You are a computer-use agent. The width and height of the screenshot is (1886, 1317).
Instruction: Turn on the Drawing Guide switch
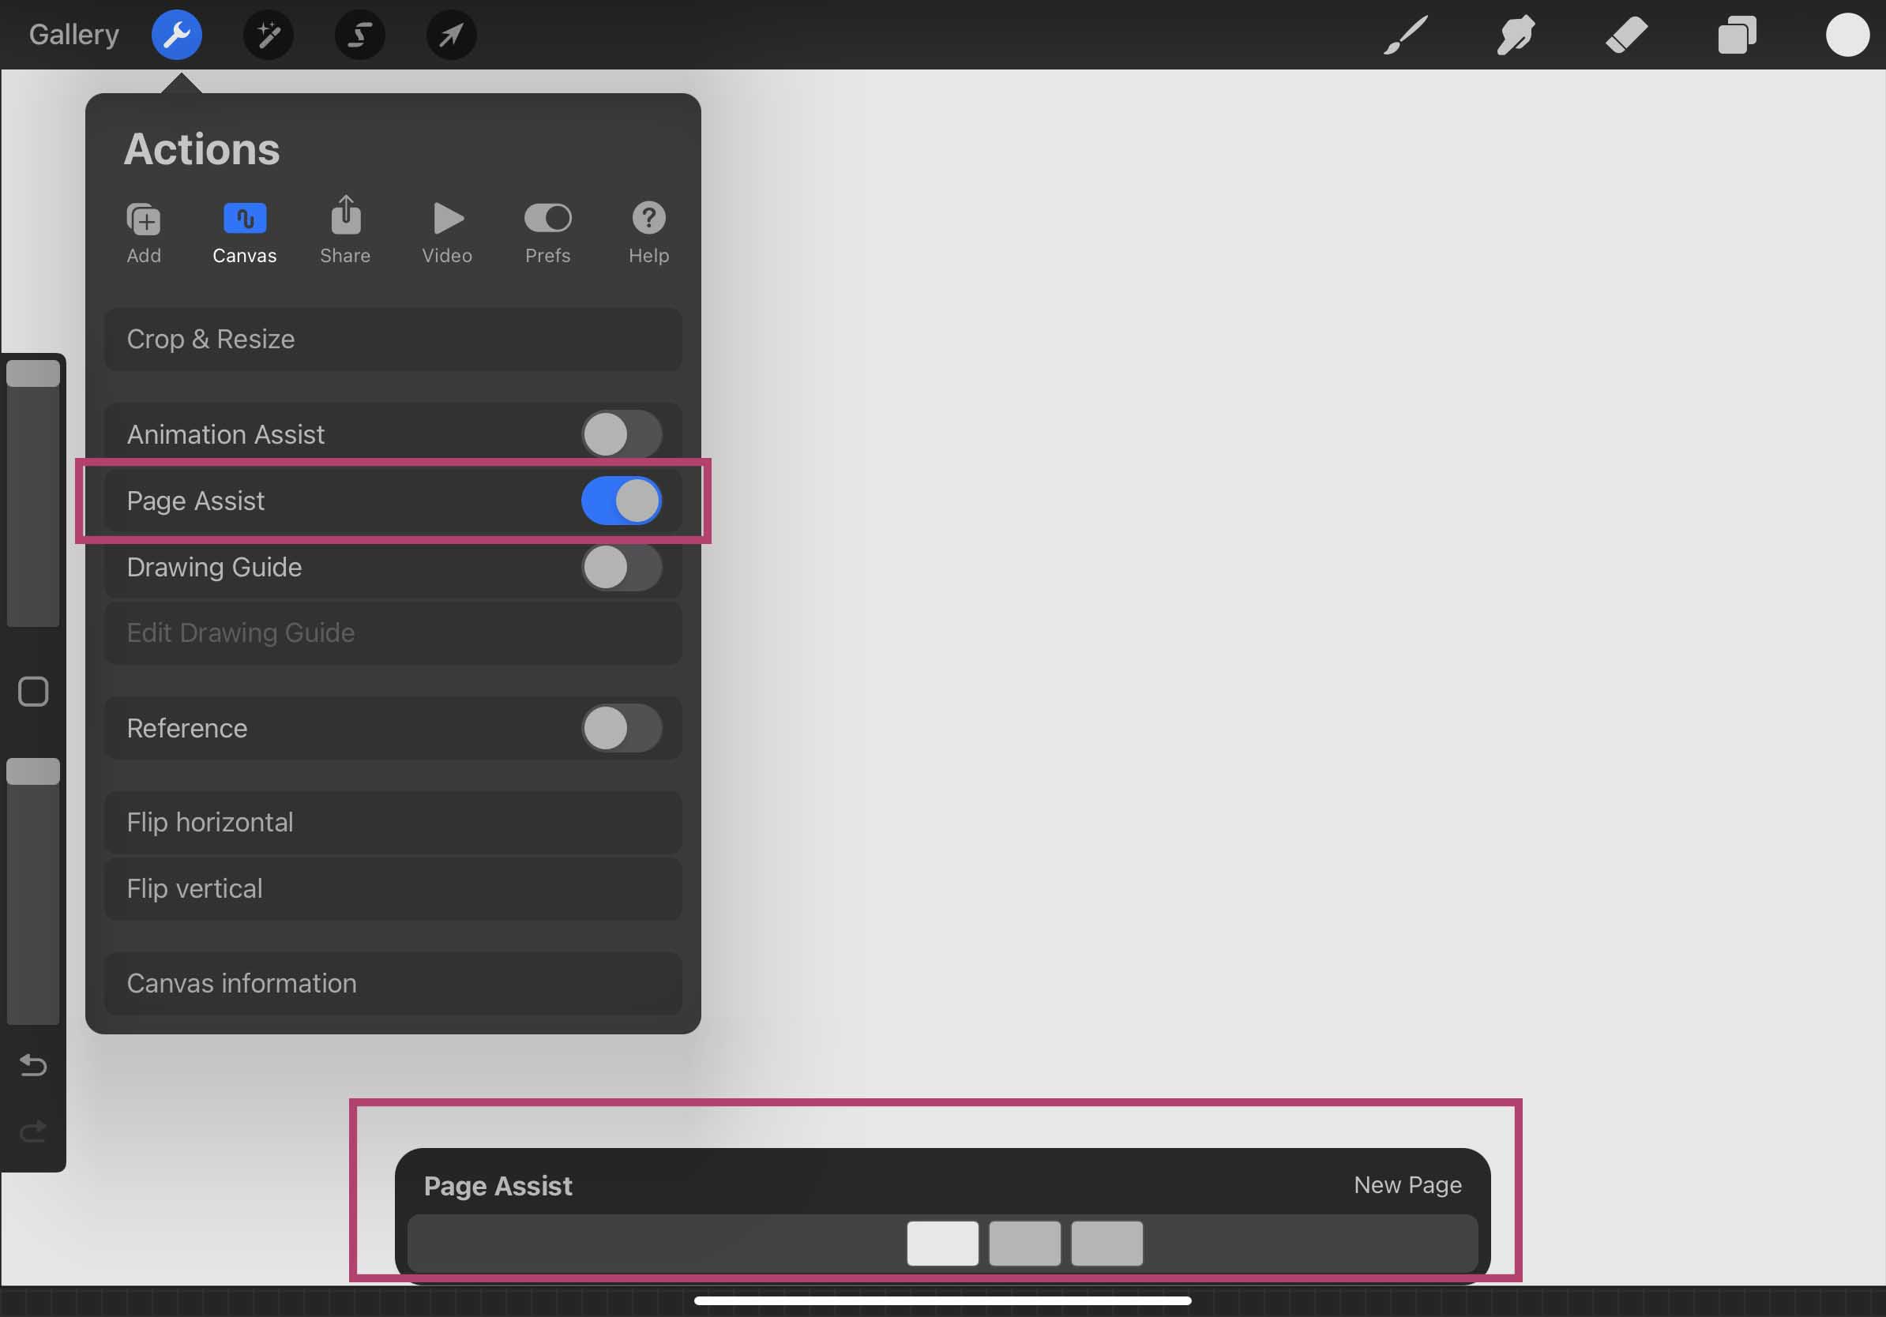621,568
